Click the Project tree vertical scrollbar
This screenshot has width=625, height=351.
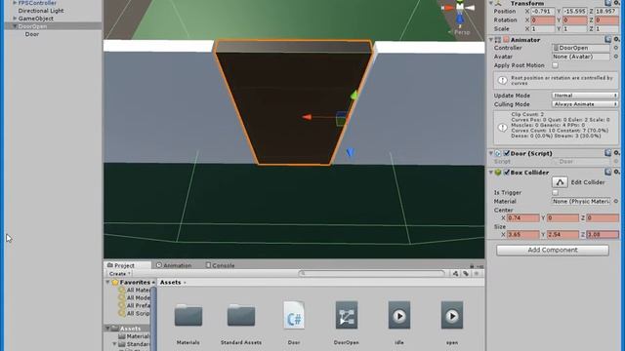tap(153, 319)
